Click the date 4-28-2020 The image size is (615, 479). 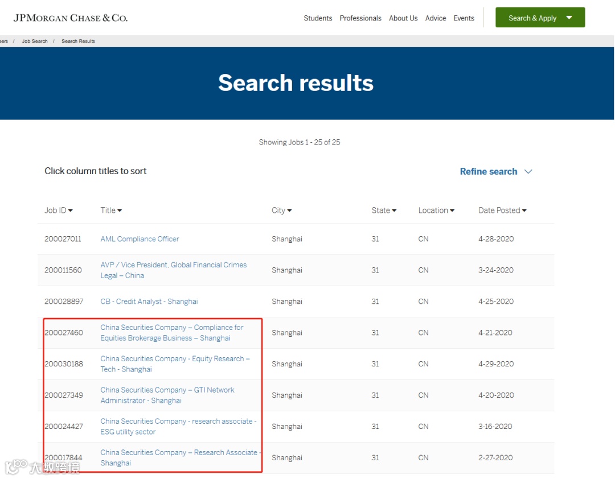pos(496,239)
